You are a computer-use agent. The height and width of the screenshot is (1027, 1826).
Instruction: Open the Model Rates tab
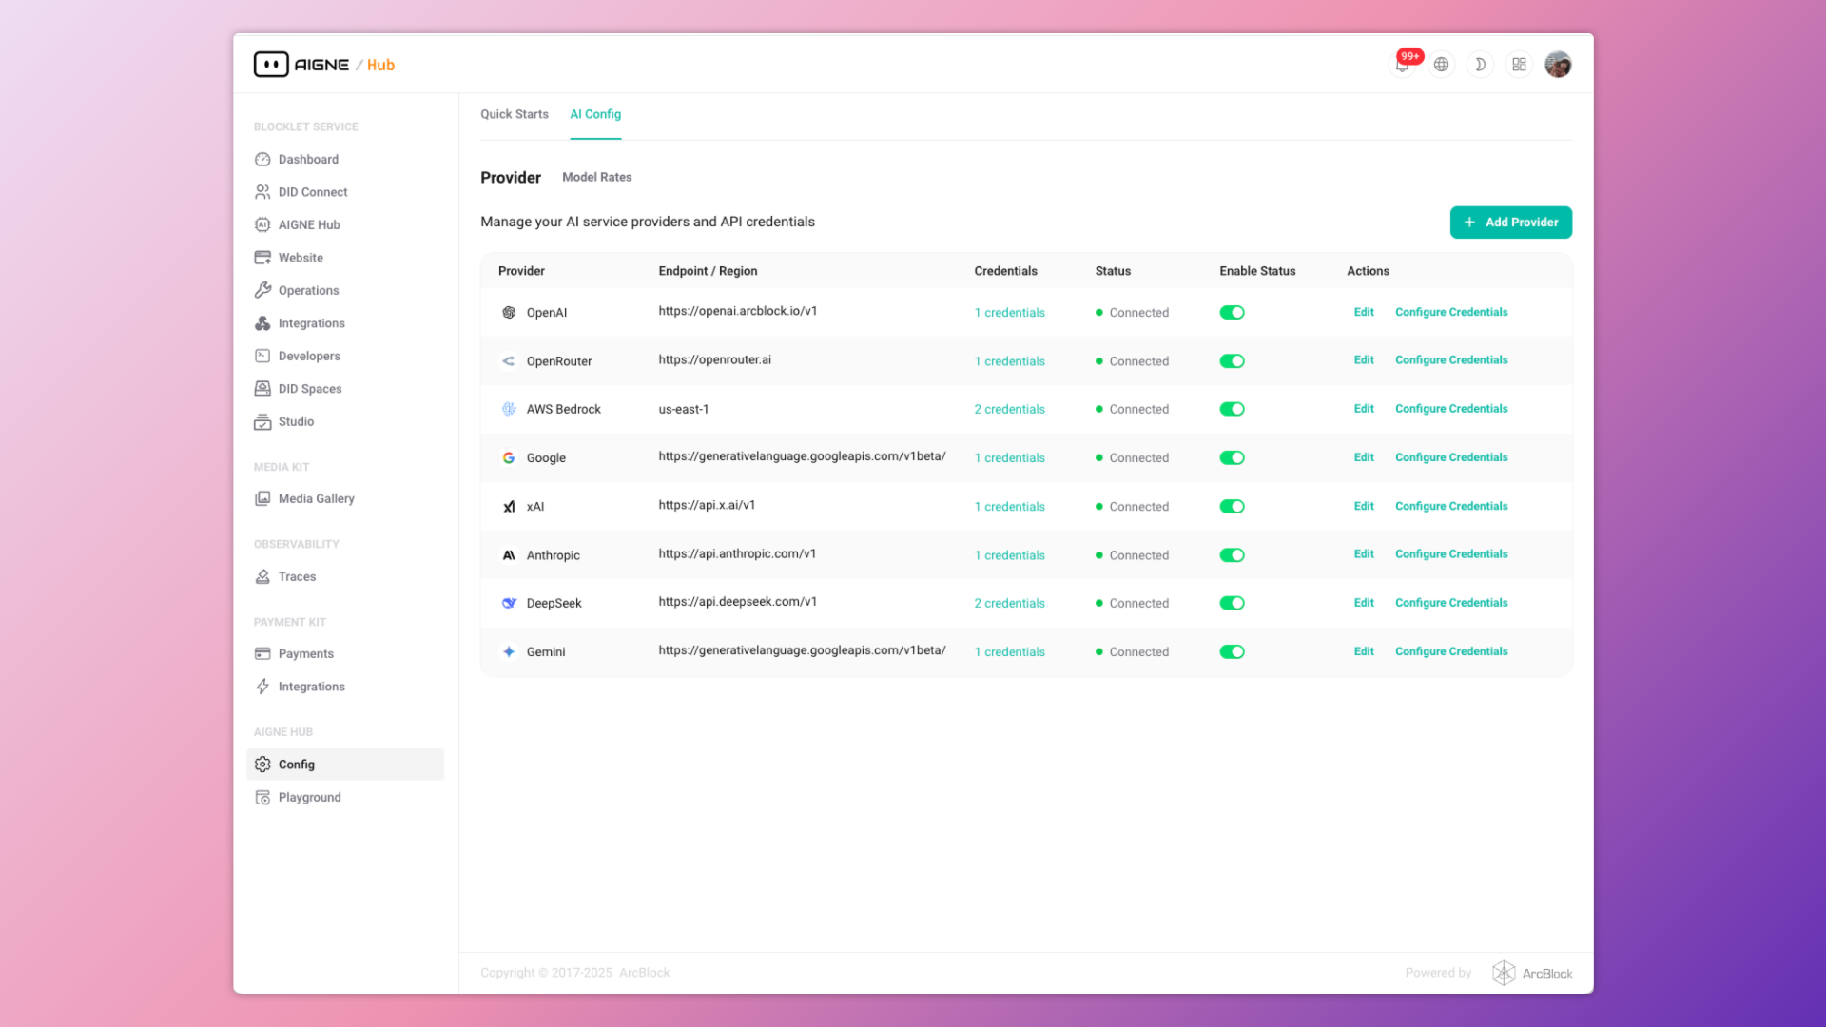pyautogui.click(x=596, y=177)
